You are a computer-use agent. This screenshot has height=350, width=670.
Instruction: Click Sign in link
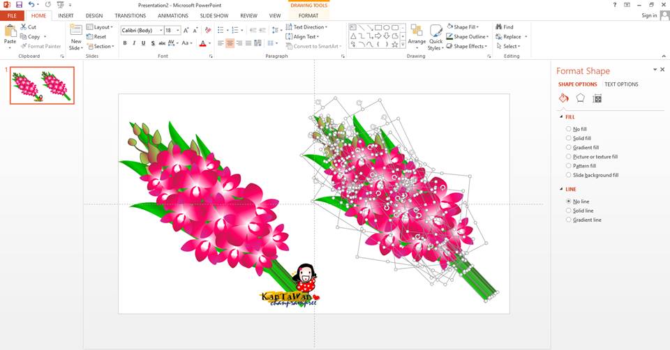649,15
